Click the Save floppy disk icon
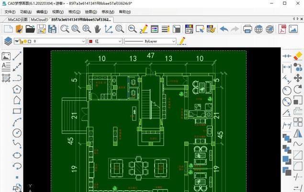The height and width of the screenshot is (192, 304). pyautogui.click(x=41, y=29)
